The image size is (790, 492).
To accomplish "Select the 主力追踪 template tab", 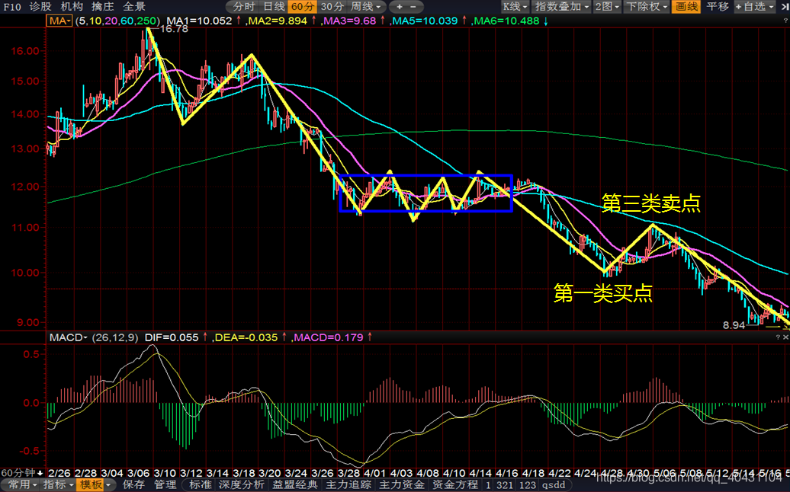I will 348,484.
